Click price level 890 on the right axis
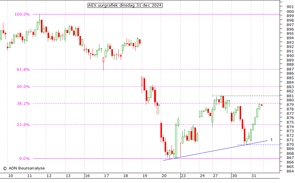Screen dimensions: 295x183 click(x=290, y=56)
